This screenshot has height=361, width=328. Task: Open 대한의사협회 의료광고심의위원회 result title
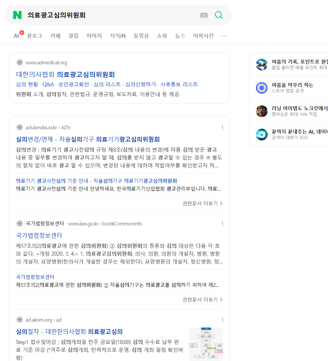tap(65, 74)
